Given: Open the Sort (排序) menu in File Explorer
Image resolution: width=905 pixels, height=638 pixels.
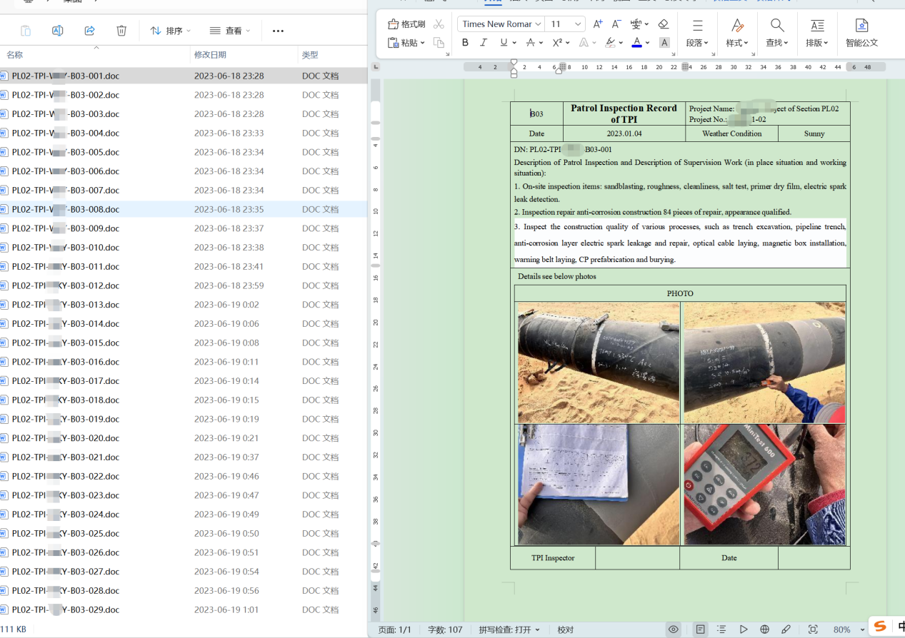Looking at the screenshot, I should pyautogui.click(x=171, y=31).
